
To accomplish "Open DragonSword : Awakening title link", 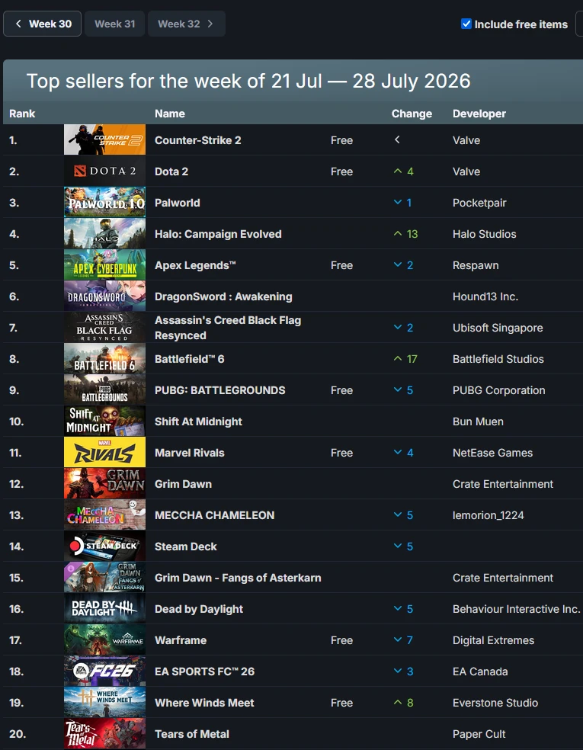I will [x=223, y=296].
